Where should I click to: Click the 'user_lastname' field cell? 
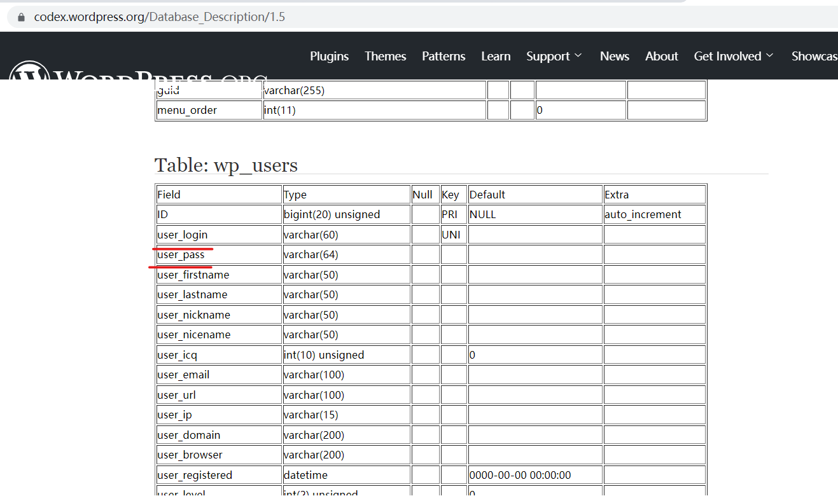pyautogui.click(x=219, y=294)
